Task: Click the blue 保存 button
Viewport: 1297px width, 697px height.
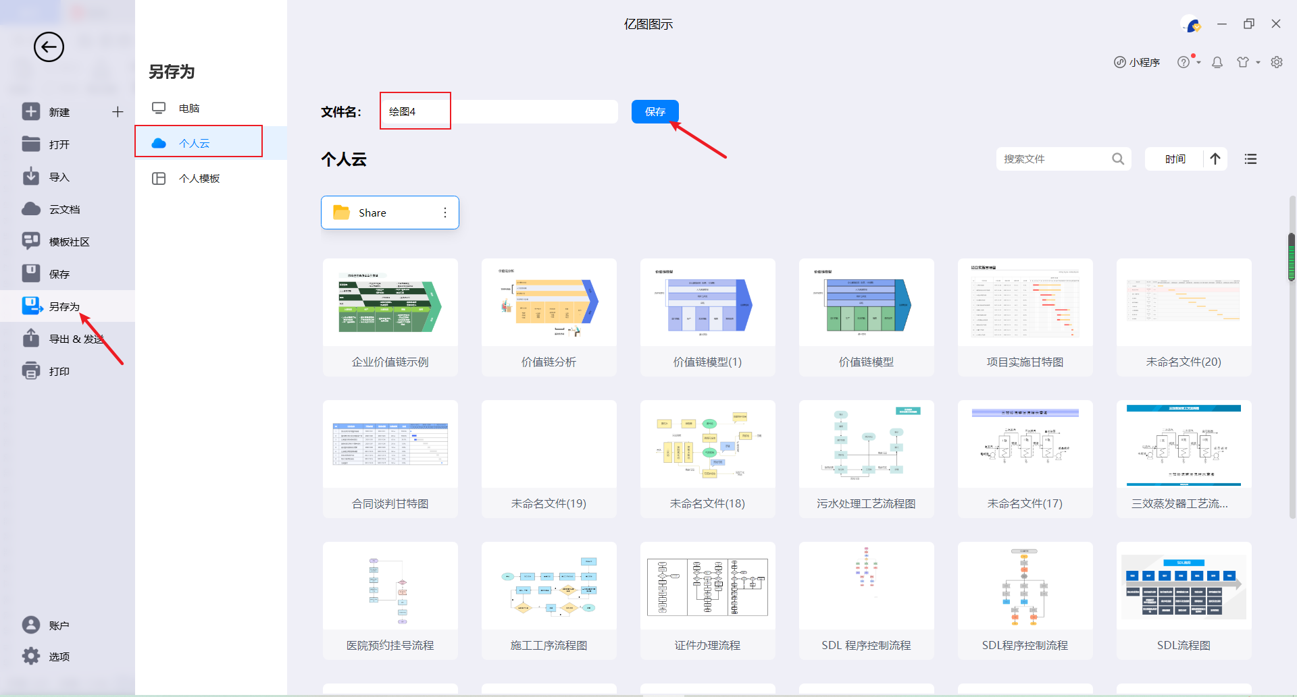Action: [655, 111]
